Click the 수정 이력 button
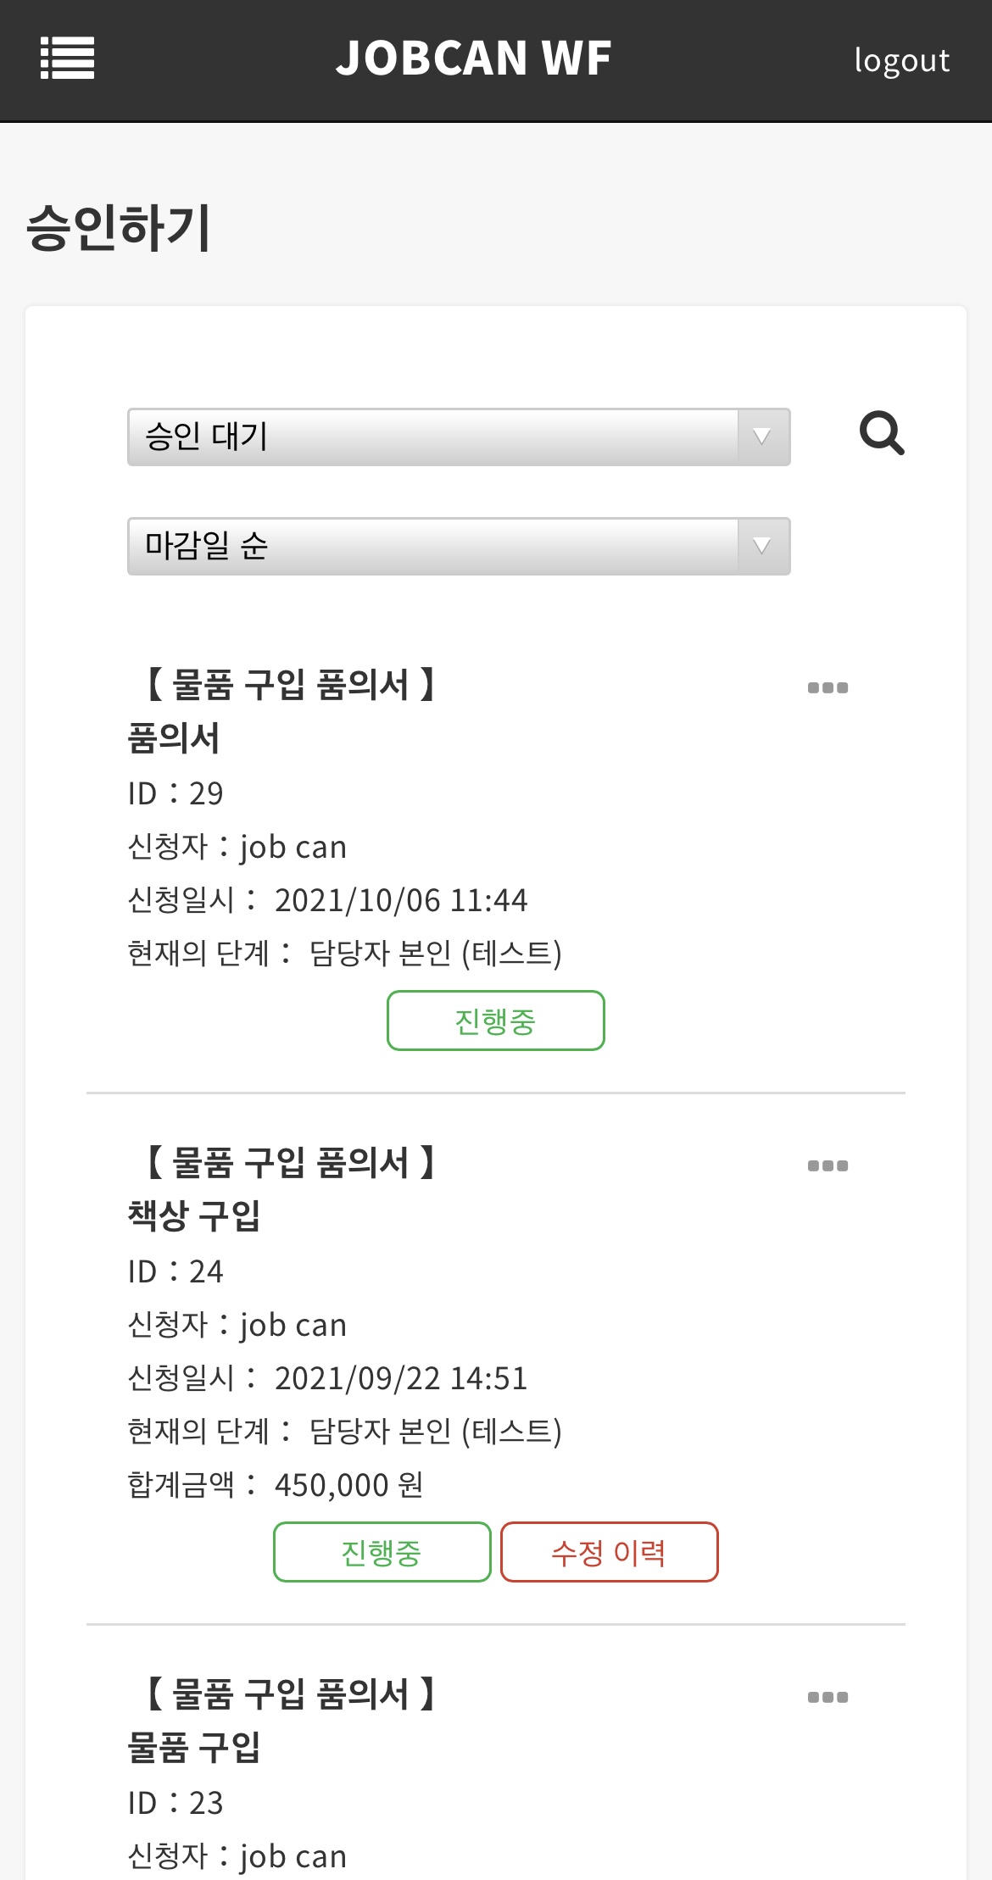 tap(609, 1552)
